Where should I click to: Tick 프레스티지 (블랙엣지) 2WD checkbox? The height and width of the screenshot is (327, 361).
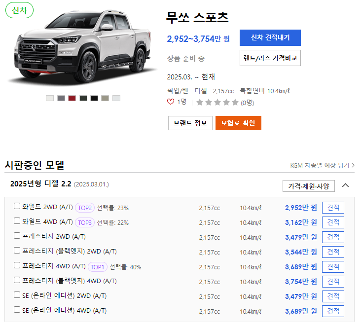coord(17,251)
